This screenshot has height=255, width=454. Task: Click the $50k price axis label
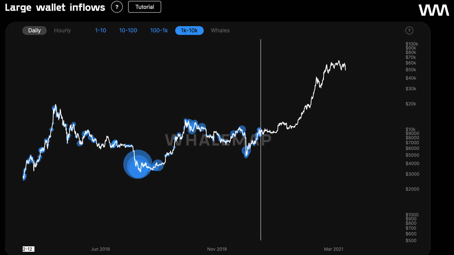pyautogui.click(x=411, y=70)
